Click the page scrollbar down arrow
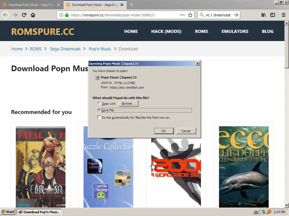The height and width of the screenshot is (216, 289). tap(286, 205)
